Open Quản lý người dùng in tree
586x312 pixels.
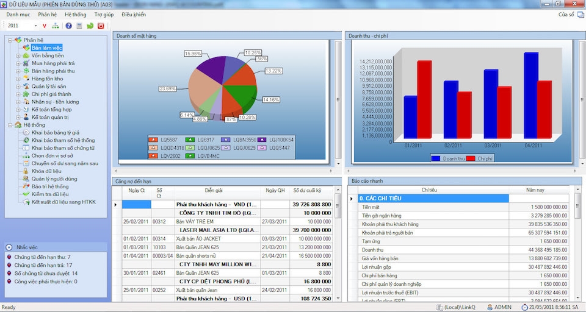point(54,179)
